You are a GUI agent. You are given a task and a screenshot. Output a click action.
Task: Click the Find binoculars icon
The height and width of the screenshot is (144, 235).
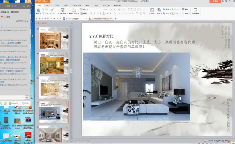click(183, 9)
